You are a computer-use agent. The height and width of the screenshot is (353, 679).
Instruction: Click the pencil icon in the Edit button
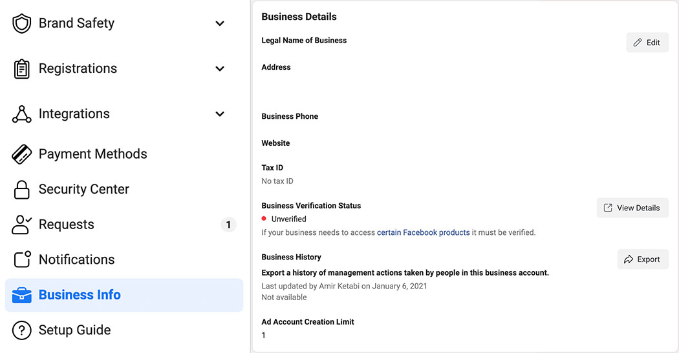coord(638,43)
